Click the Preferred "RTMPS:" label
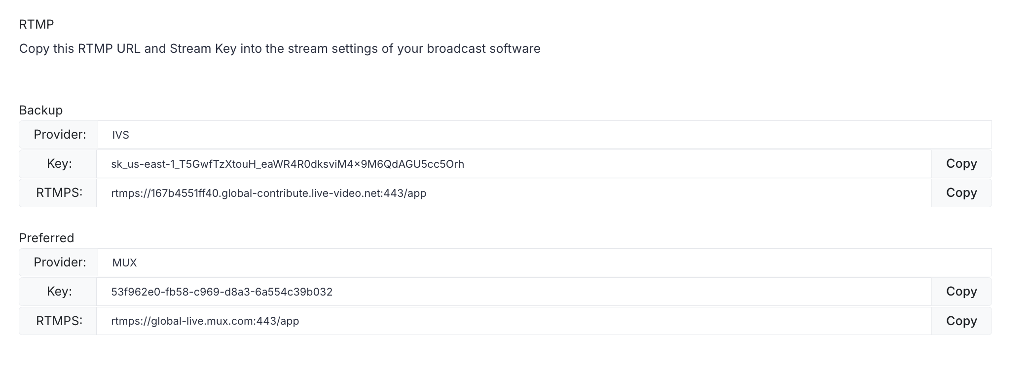This screenshot has width=1030, height=375. [x=59, y=320]
